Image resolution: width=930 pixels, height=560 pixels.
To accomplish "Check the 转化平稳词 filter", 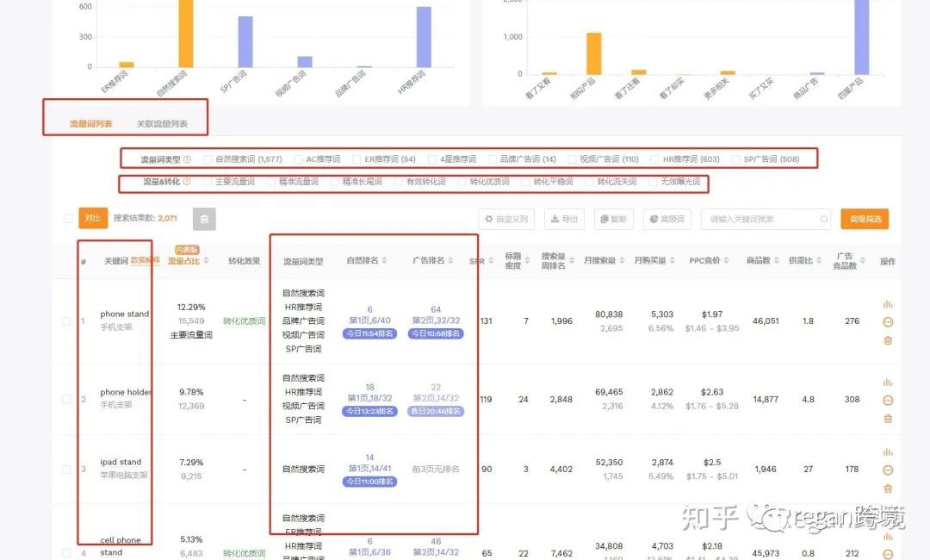I will tap(525, 182).
